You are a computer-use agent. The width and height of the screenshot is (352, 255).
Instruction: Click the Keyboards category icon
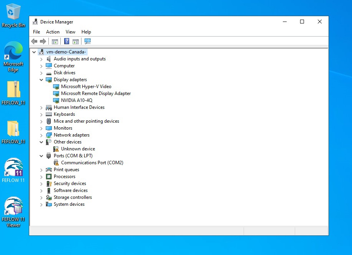(x=49, y=114)
